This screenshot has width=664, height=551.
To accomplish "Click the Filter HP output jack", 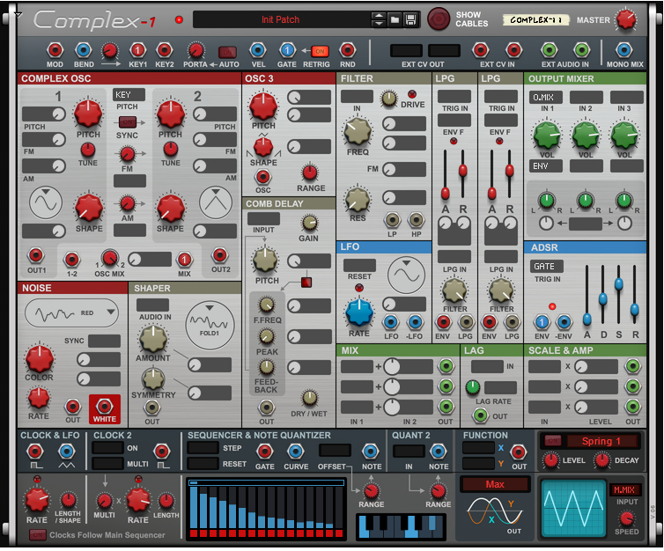I will (x=417, y=220).
